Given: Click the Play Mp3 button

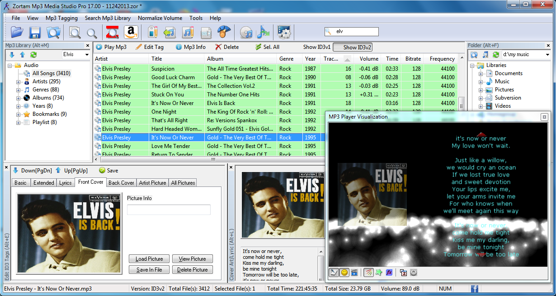Looking at the screenshot, I should (111, 47).
